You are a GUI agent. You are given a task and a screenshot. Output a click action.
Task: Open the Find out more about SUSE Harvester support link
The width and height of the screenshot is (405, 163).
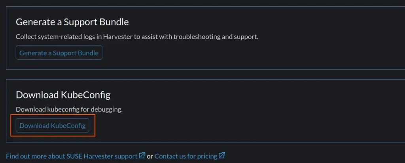coord(72,156)
